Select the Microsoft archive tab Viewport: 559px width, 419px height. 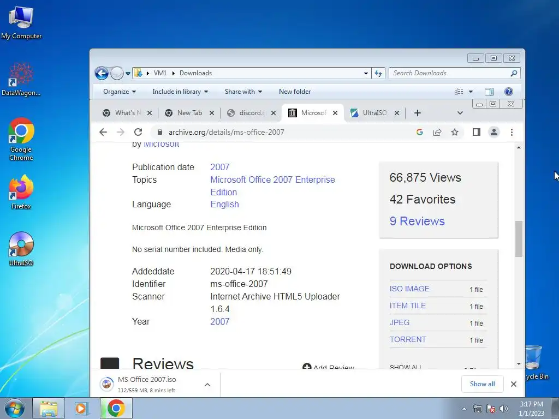(x=313, y=113)
